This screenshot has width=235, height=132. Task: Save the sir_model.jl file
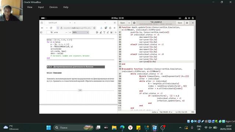(180, 23)
